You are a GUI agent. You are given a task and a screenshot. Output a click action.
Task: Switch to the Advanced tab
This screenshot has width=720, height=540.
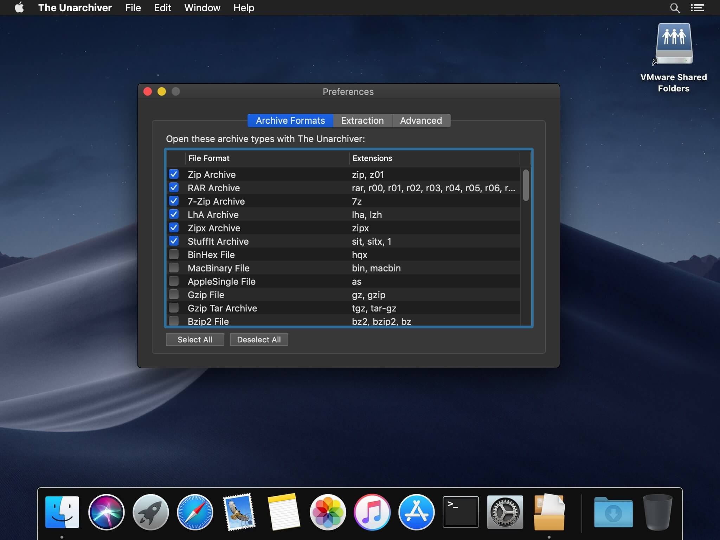pos(421,121)
